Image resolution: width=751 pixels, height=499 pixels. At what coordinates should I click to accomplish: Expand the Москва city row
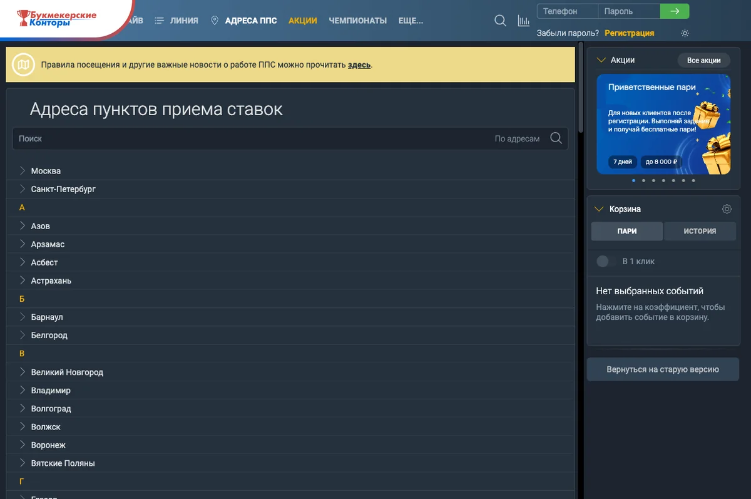coord(290,171)
